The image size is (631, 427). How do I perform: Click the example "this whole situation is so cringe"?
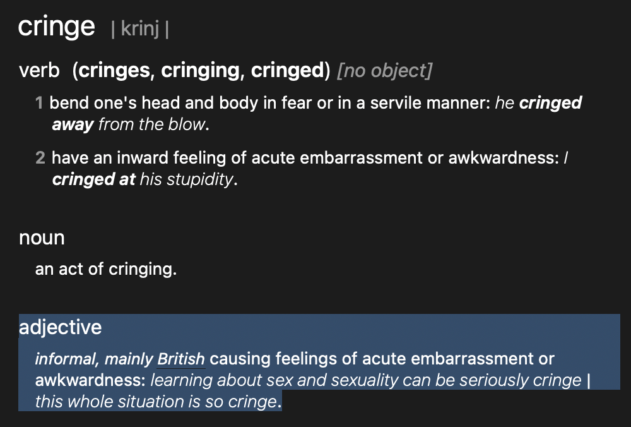point(156,401)
